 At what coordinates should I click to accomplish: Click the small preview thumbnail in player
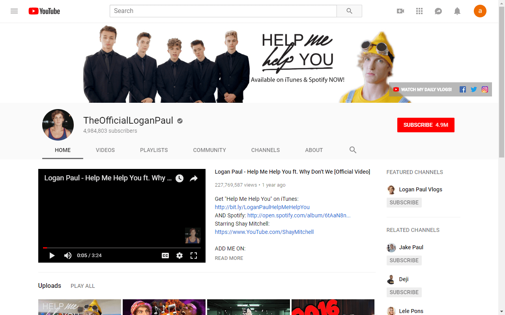[x=193, y=235]
